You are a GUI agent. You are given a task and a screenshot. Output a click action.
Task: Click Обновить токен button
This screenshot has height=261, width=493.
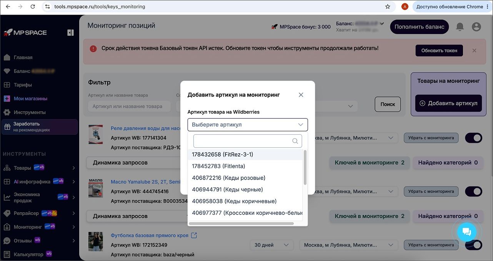(439, 51)
